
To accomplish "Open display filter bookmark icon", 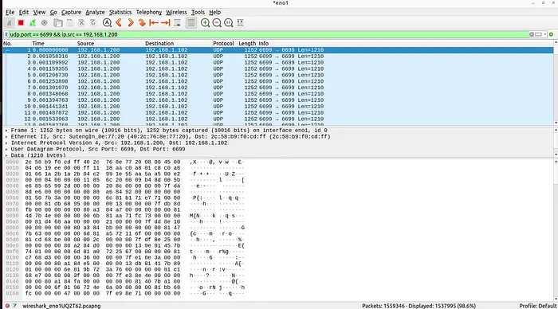I will point(6,34).
